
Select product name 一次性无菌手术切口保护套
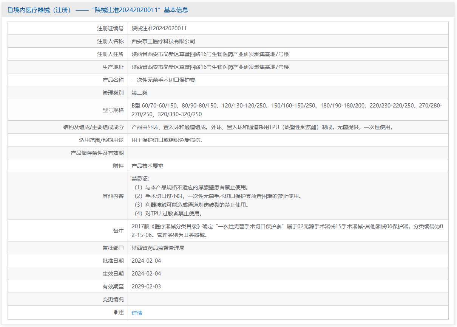click(x=163, y=80)
